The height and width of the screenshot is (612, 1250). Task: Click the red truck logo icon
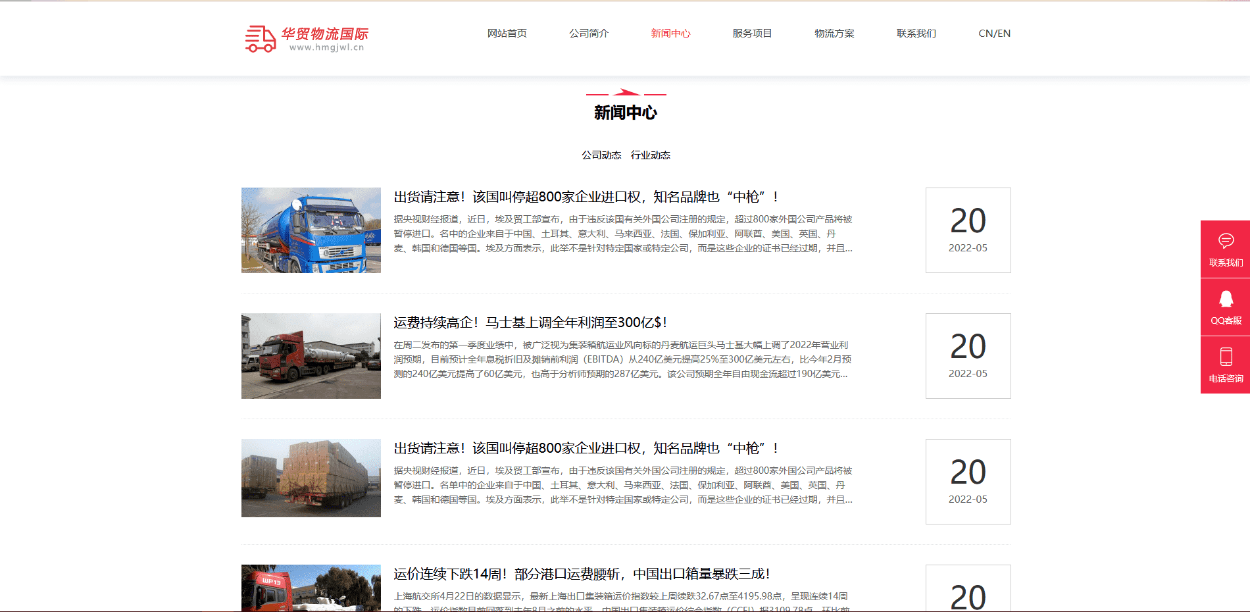(x=261, y=39)
